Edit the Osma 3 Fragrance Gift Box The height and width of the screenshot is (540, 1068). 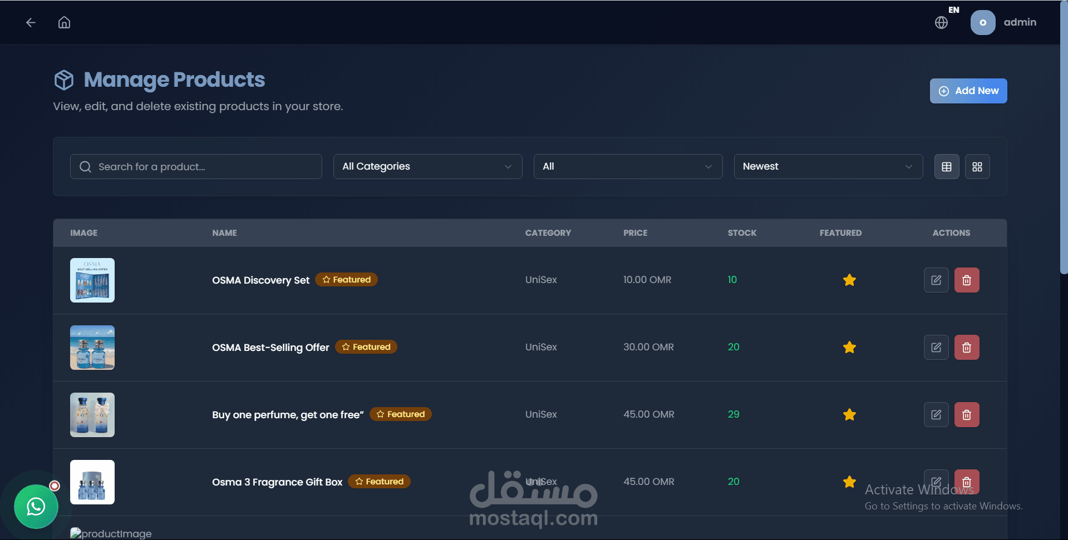point(936,482)
